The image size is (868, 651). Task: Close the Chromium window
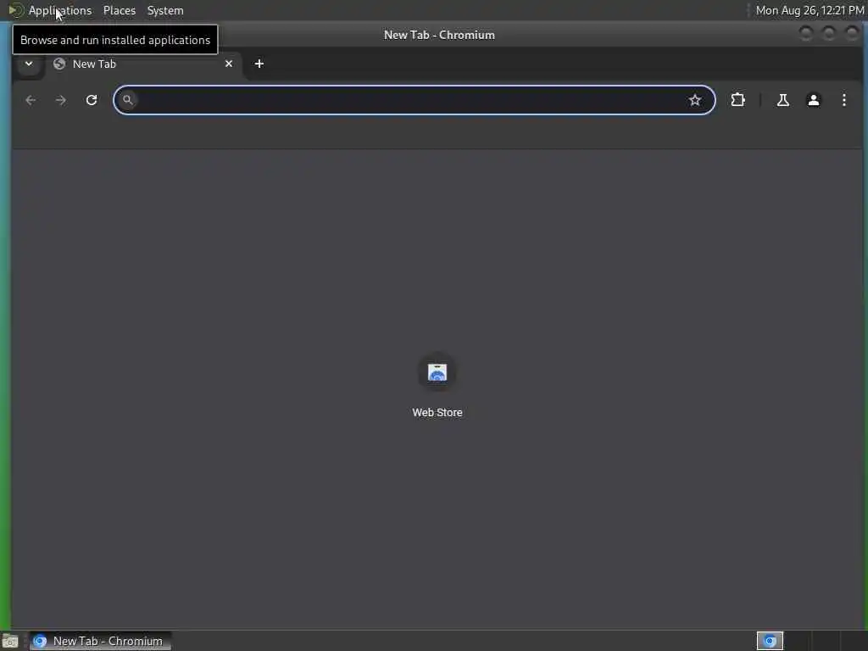[x=852, y=34]
